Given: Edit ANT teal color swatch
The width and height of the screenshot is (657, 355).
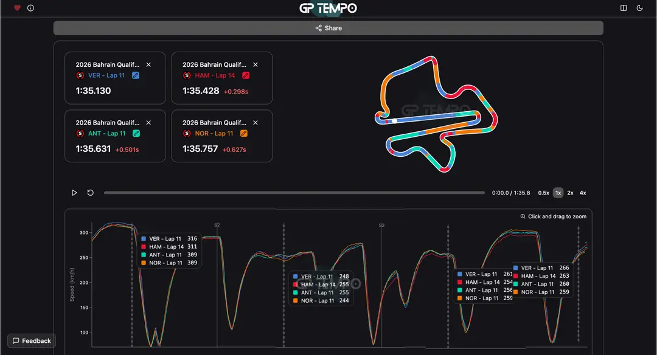Looking at the screenshot, I should [136, 134].
